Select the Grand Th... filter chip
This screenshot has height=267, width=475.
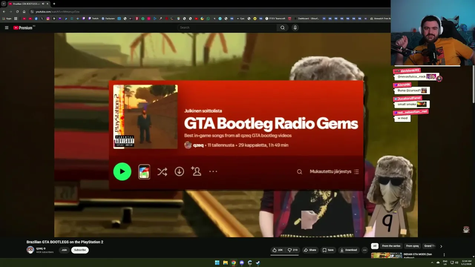pyautogui.click(x=430, y=246)
